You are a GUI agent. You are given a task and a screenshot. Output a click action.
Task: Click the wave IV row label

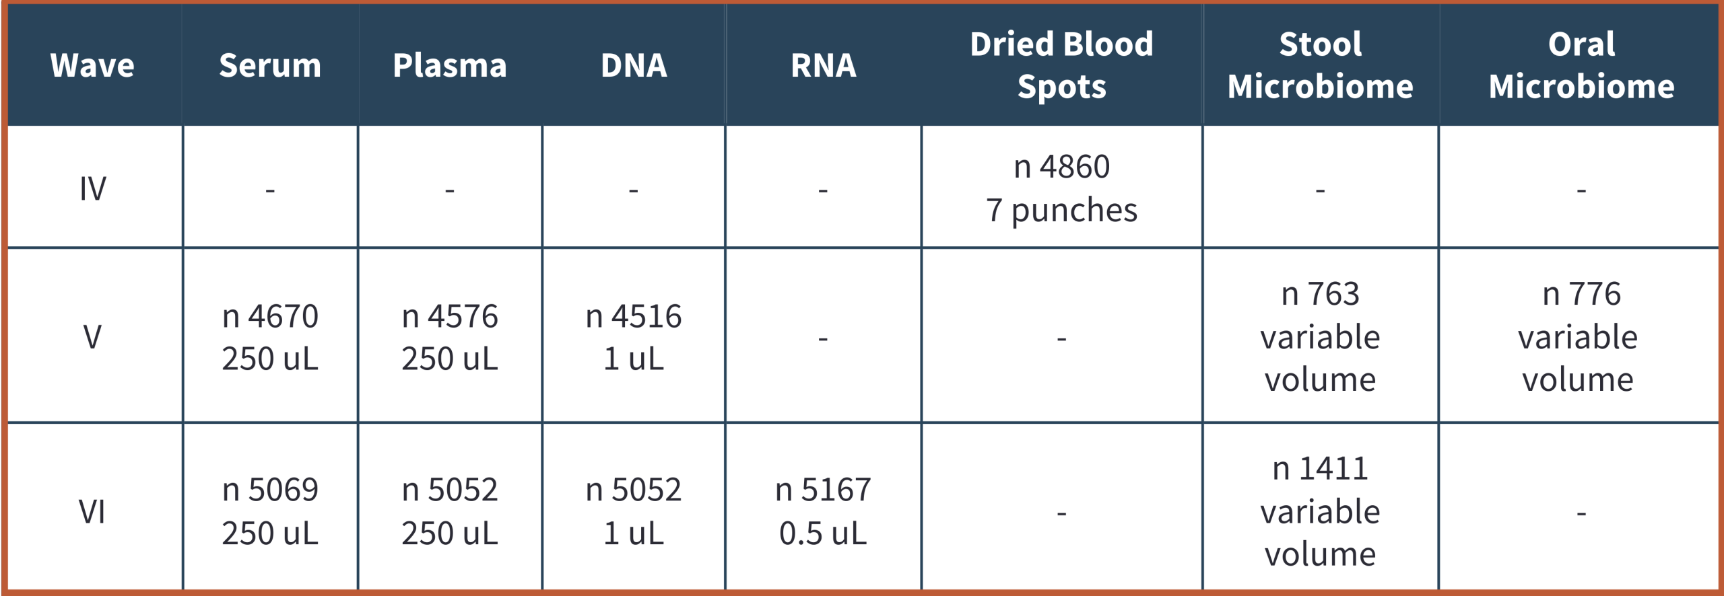point(92,188)
